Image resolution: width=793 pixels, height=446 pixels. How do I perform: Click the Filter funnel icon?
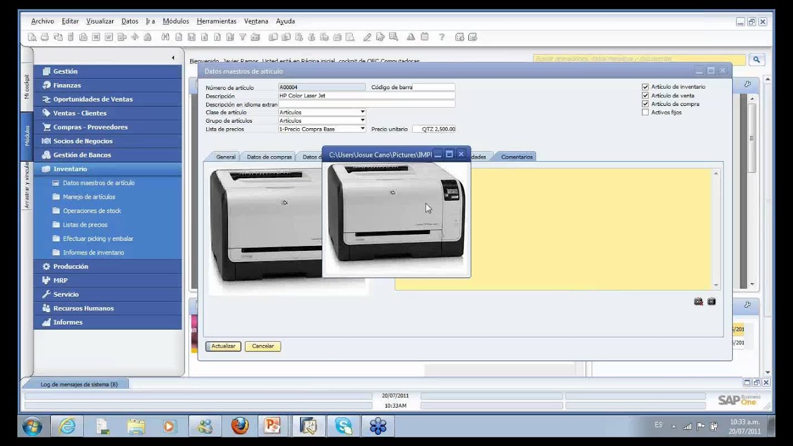[243, 37]
